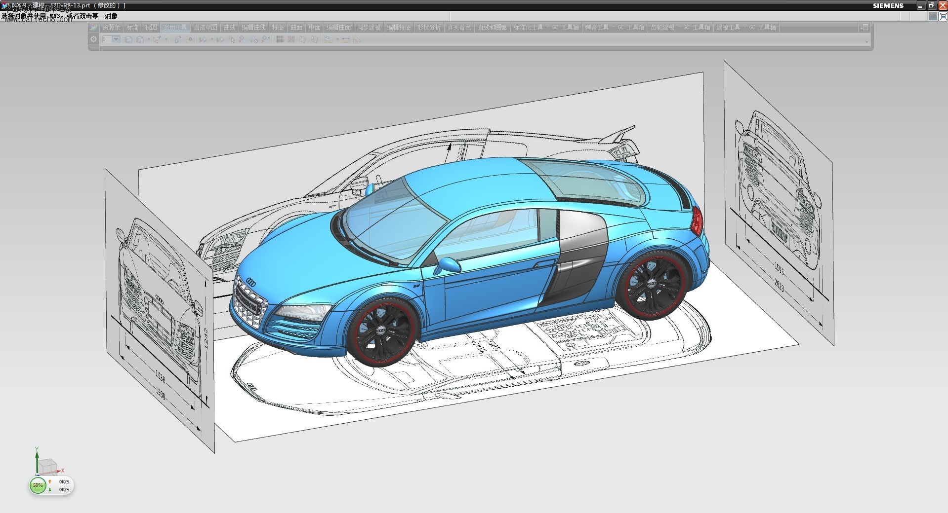This screenshot has height=513, width=948.
Task: Click the second sheet icon before ruler
Action: 314,39
